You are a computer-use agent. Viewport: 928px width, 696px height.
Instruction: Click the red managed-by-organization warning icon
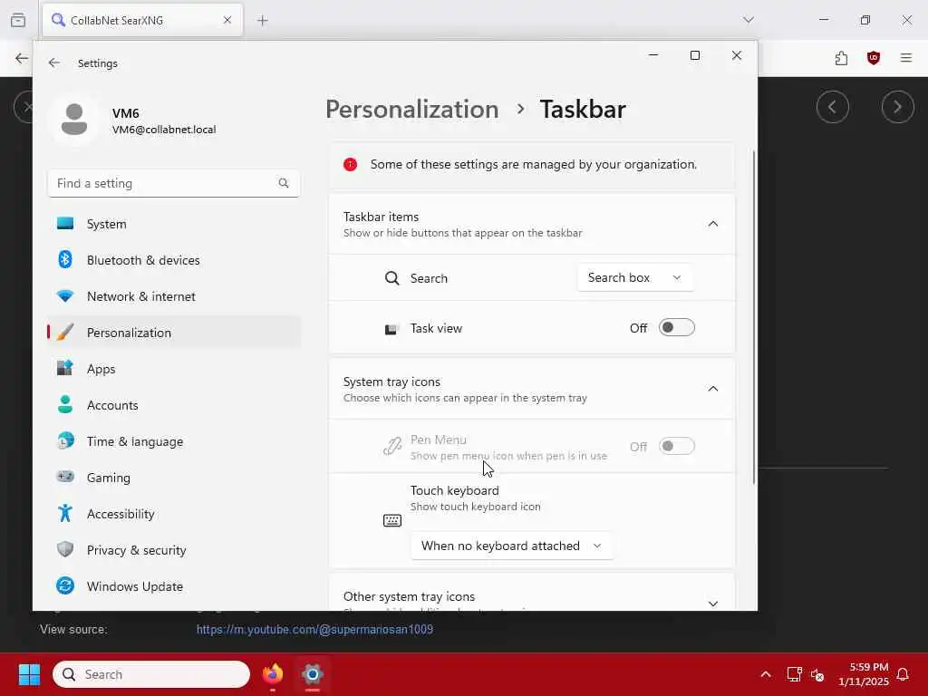click(351, 165)
